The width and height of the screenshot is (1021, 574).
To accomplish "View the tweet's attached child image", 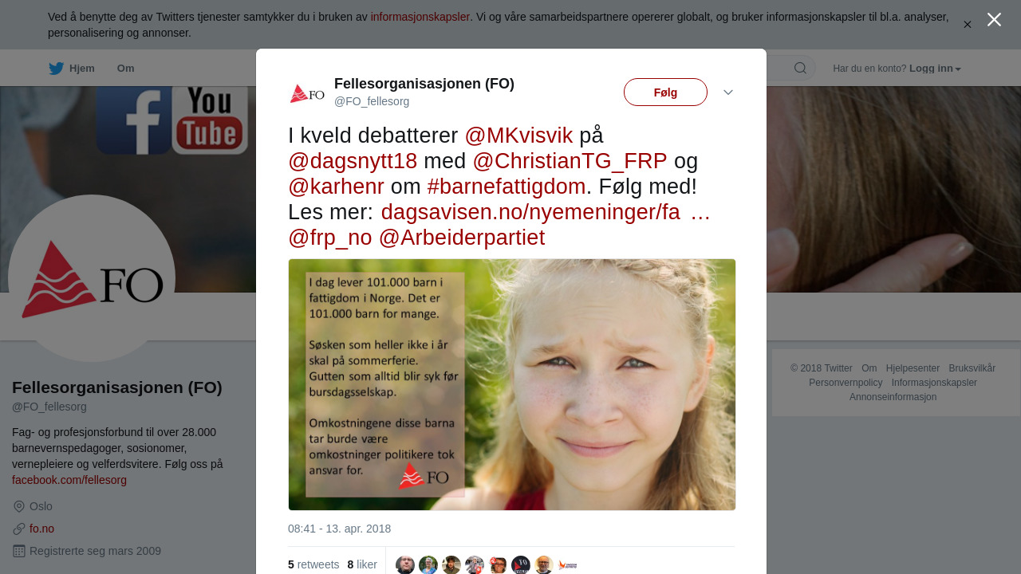I will point(512,384).
